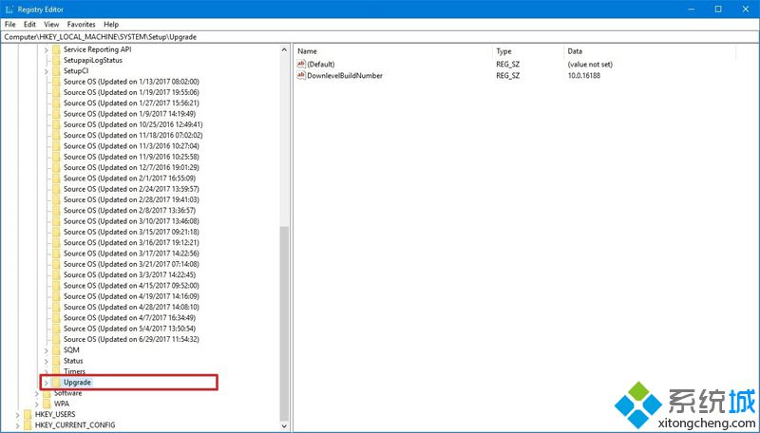The height and width of the screenshot is (433, 760).
Task: Expand the Software key
Action: [x=36, y=393]
